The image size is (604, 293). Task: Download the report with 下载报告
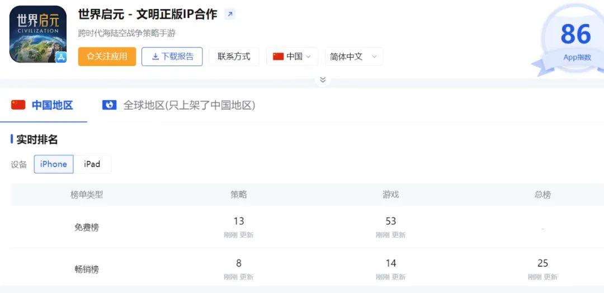point(172,56)
